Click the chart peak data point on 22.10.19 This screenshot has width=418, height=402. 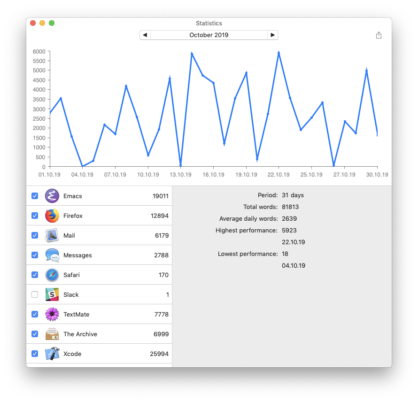(279, 53)
